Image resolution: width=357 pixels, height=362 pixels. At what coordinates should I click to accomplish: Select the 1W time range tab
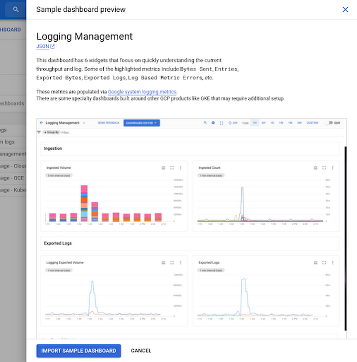(x=281, y=123)
